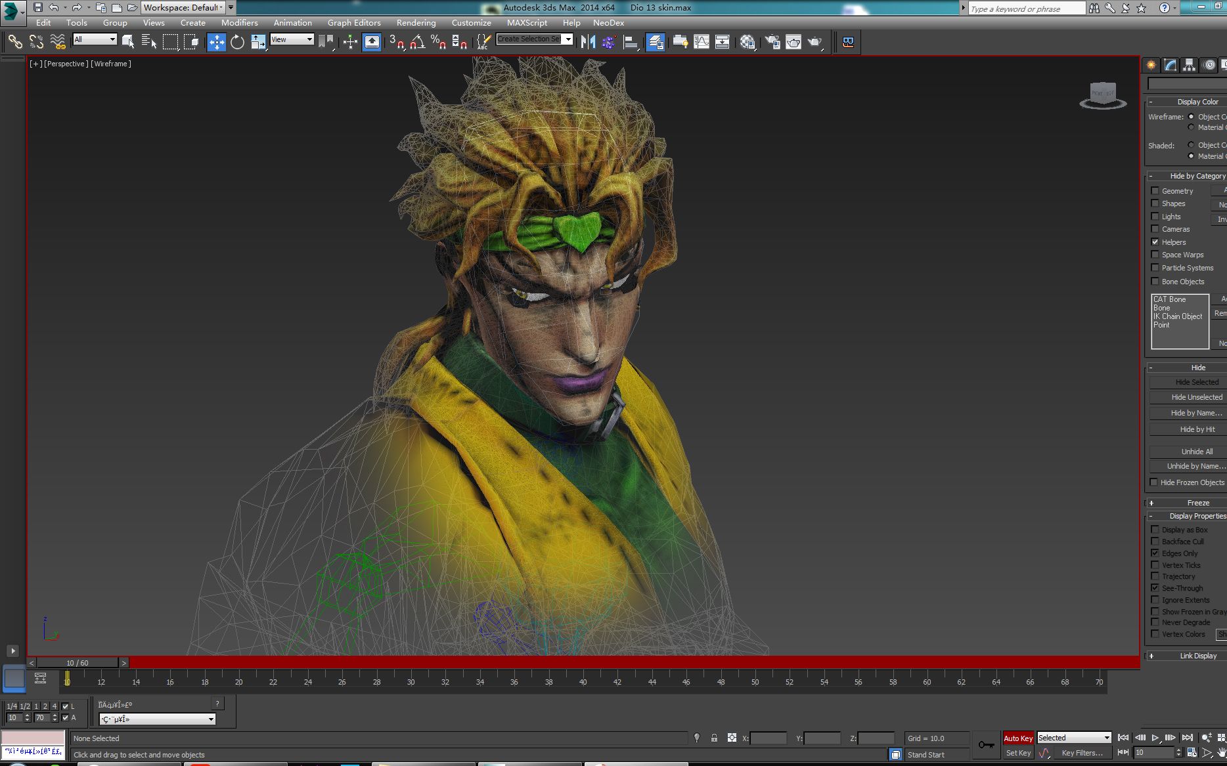The width and height of the screenshot is (1227, 766).
Task: Check the Lights hide category checkbox
Action: click(1155, 217)
